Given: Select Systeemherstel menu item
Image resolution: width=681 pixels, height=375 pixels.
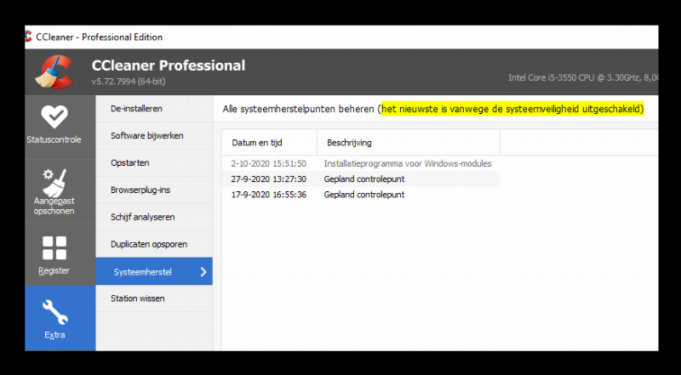Looking at the screenshot, I should click(x=154, y=271).
